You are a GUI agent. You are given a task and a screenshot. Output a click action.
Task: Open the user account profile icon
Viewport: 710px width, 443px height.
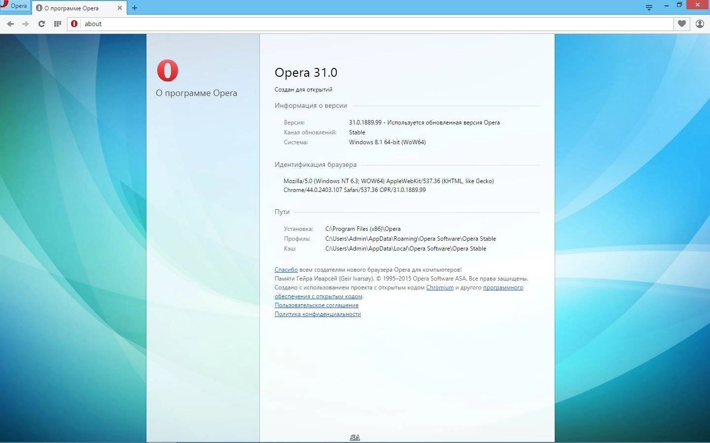tap(700, 24)
